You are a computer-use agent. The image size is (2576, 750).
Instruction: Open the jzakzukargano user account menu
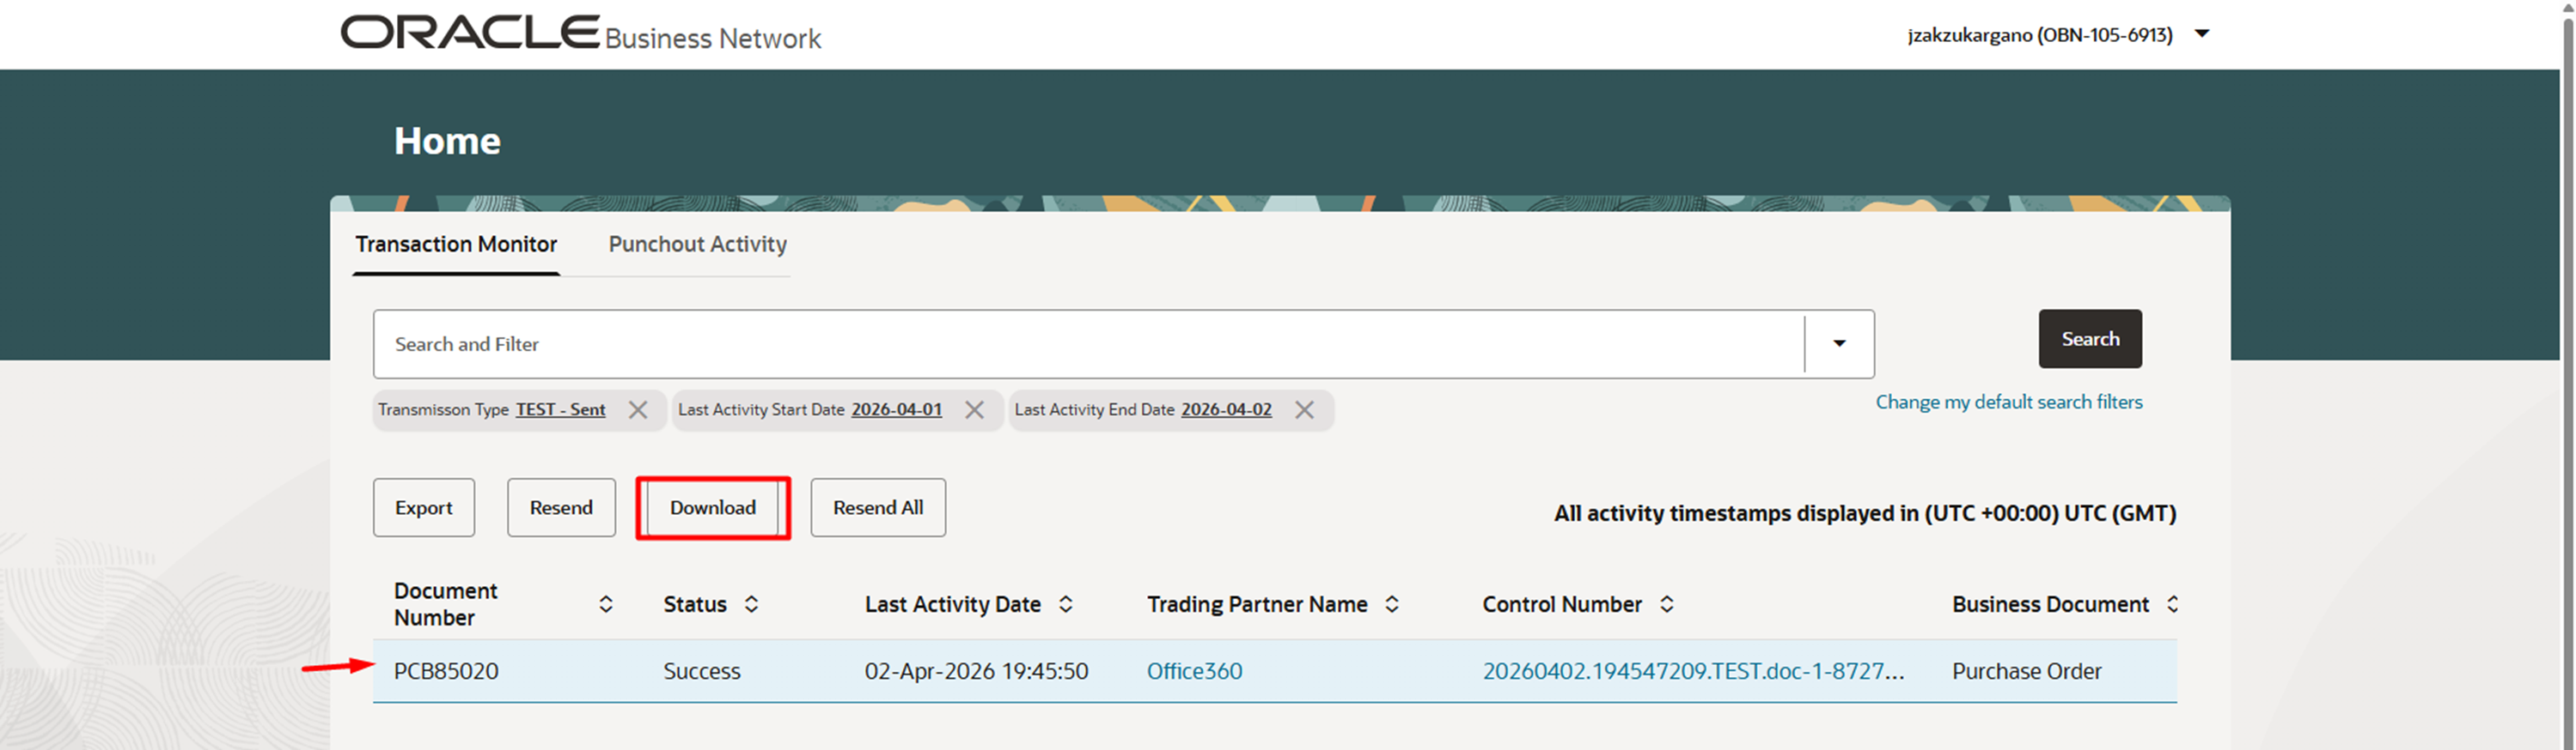pos(2058,35)
